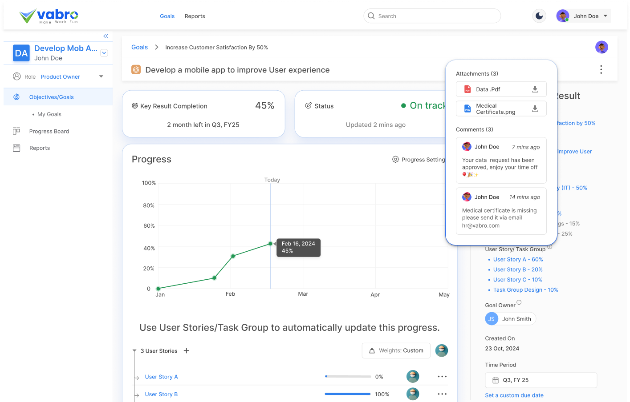Toggle dark mode moon icon
The height and width of the screenshot is (402, 630).
click(x=539, y=16)
